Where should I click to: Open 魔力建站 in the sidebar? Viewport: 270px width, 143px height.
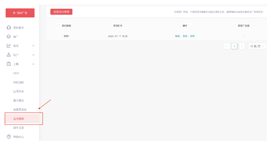click(x=19, y=100)
